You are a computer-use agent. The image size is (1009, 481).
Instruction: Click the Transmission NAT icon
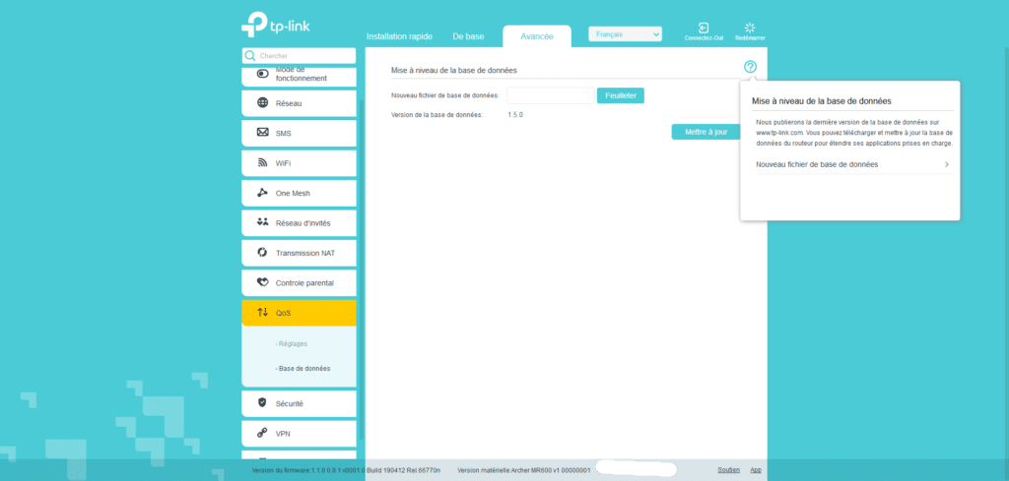pos(262,253)
